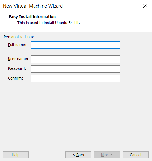
Task: Click into the Confirm password field
Action: 76,79
